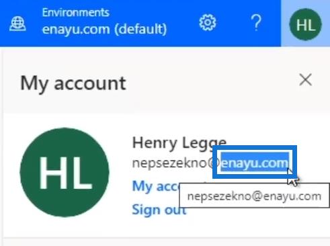Toggle the HL account avatar in header
This screenshot has width=330, height=246.
click(306, 24)
